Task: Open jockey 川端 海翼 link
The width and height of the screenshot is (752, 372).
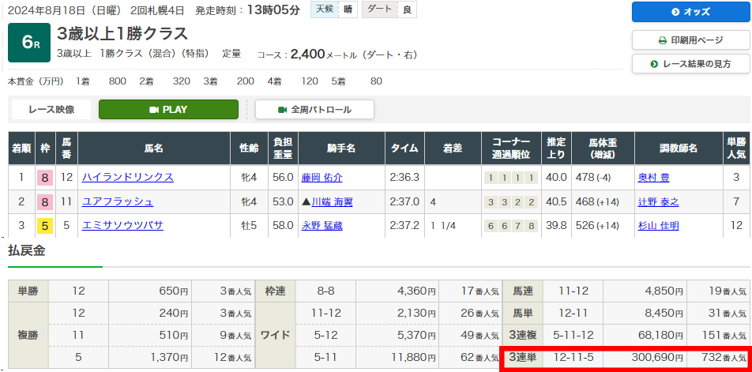Action: [x=332, y=202]
